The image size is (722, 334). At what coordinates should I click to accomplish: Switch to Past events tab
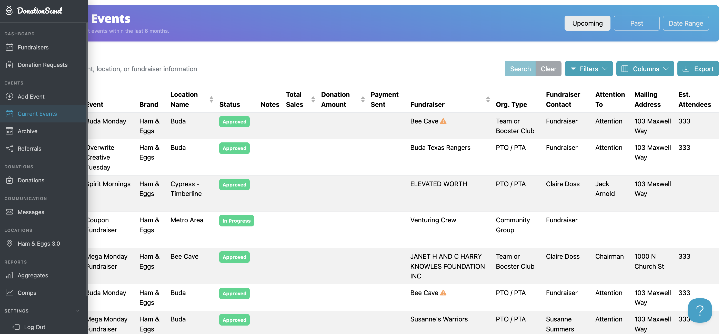point(637,23)
